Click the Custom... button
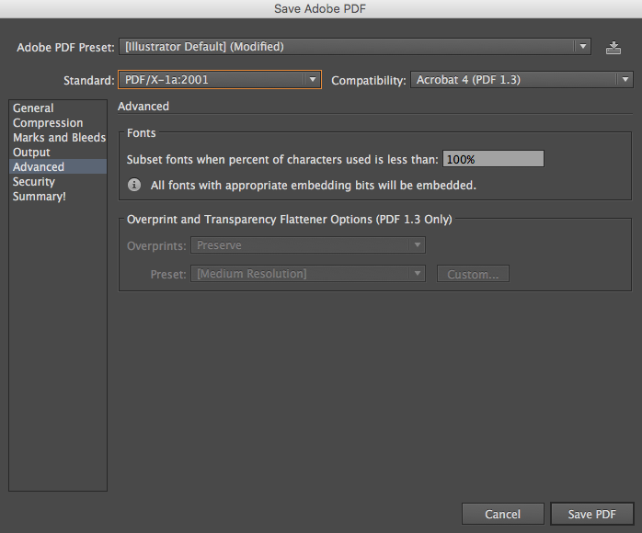Viewport: 642px width, 533px height. [x=473, y=274]
